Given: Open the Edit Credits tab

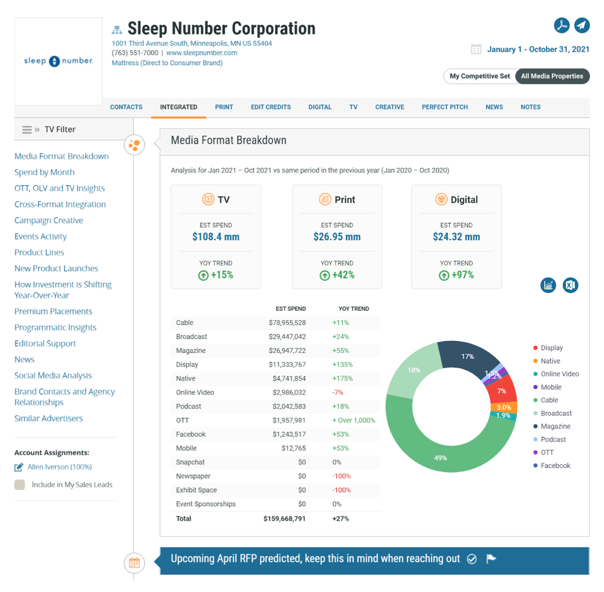Looking at the screenshot, I should (x=271, y=107).
